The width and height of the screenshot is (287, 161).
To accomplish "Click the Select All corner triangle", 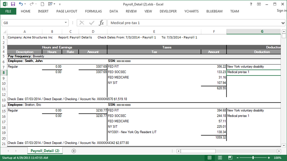I will 5,32.
